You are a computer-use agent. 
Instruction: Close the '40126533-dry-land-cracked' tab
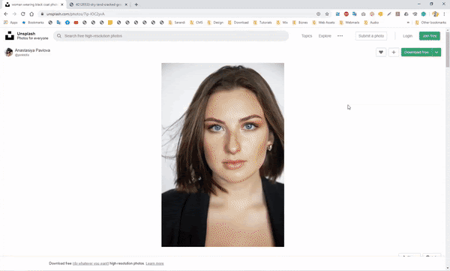(126, 5)
